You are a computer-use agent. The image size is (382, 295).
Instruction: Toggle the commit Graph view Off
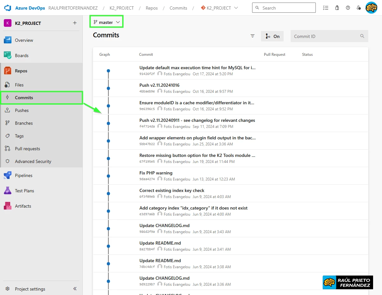point(272,36)
